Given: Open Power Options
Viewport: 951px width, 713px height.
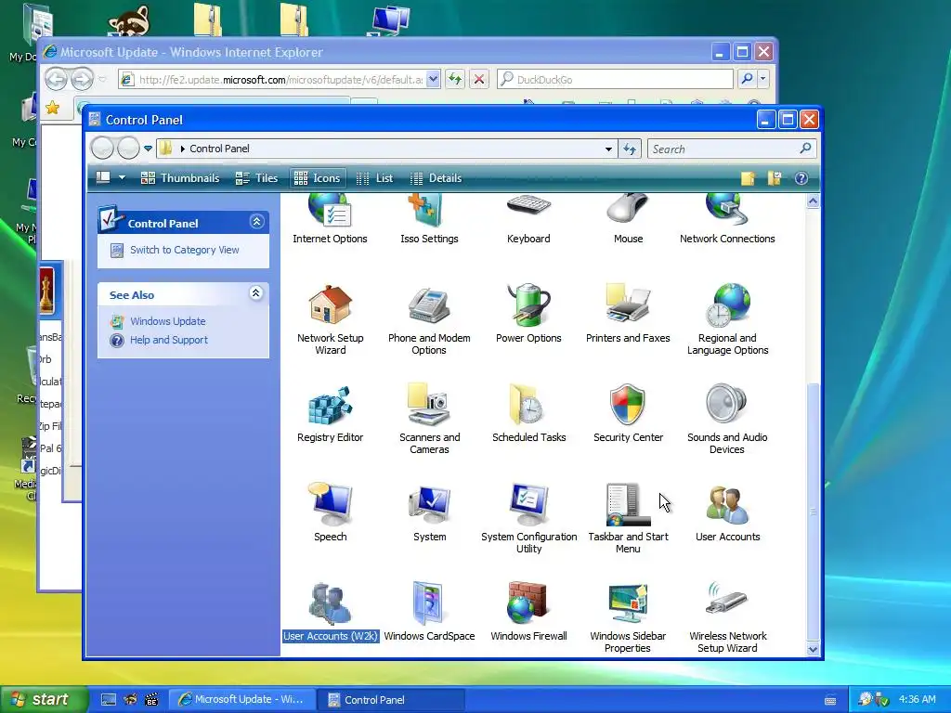Looking at the screenshot, I should (x=528, y=314).
